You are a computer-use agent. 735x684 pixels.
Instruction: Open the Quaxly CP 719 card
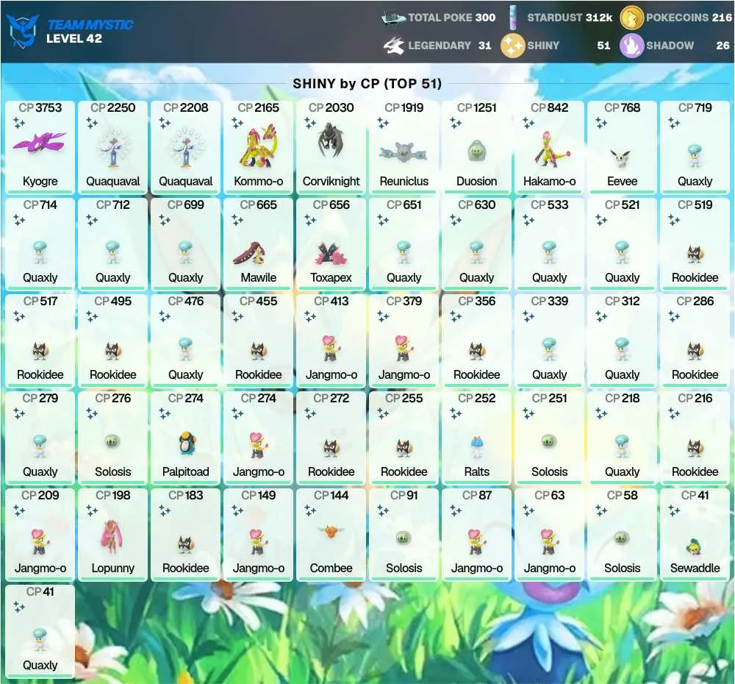695,147
